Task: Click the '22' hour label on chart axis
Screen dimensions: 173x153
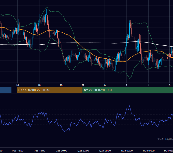Action: tap(83, 85)
